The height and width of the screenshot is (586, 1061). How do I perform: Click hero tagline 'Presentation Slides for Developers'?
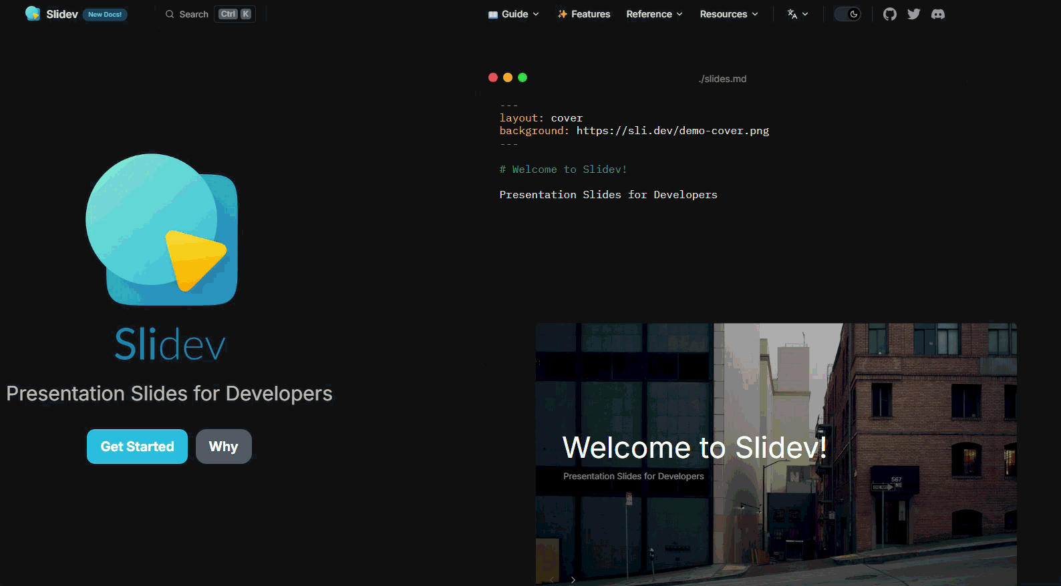tap(169, 394)
